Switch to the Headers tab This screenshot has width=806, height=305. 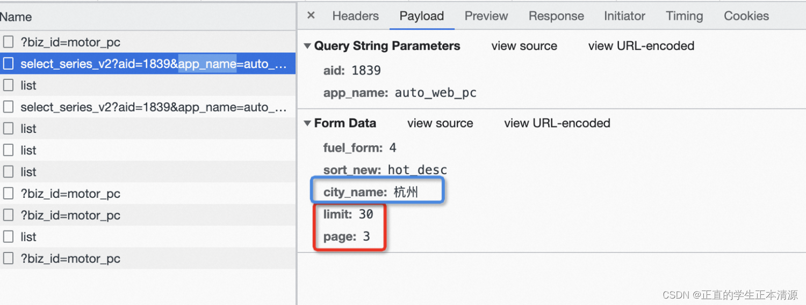pyautogui.click(x=355, y=16)
